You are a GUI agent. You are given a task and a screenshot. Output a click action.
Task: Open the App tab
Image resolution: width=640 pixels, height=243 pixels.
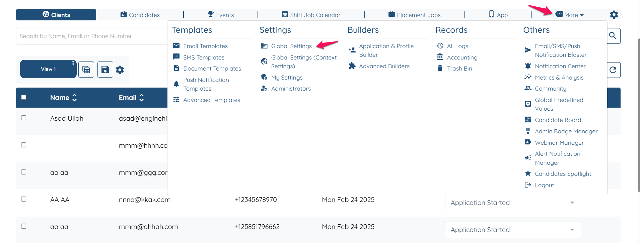tap(498, 15)
